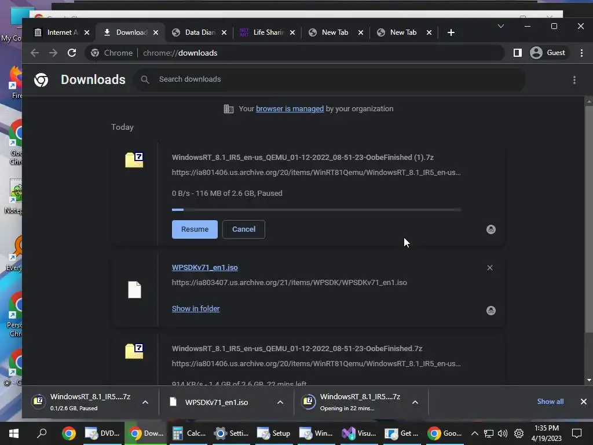The height and width of the screenshot is (445, 593).
Task: Close the Downloads tab
Action: point(156,32)
